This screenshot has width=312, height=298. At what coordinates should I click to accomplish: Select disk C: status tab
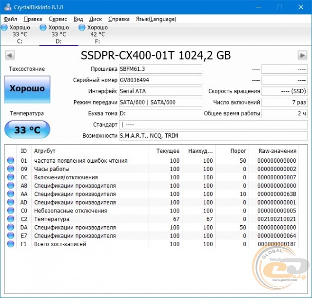(19, 34)
